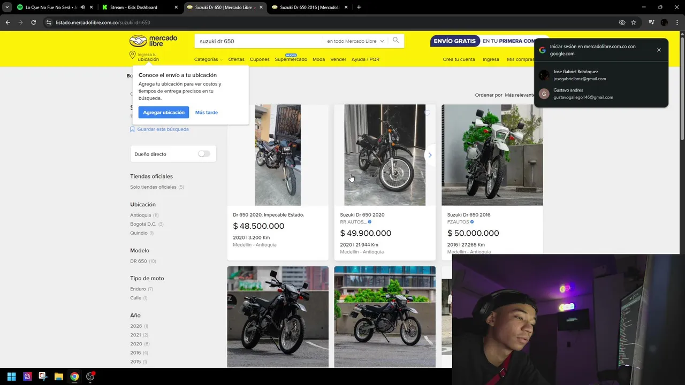This screenshot has width=685, height=385.
Task: Open a new browser tab
Action: coord(359,7)
